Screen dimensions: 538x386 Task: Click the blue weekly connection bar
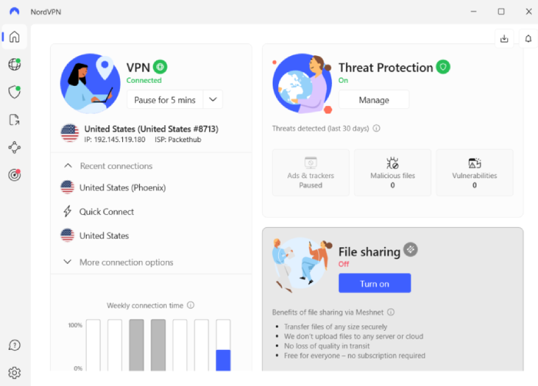[x=223, y=360]
